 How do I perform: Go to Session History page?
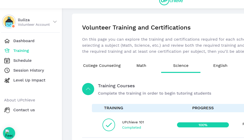pos(28,70)
